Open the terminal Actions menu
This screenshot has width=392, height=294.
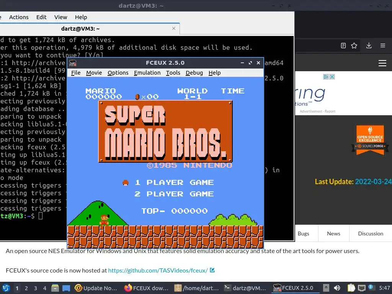(x=19, y=17)
